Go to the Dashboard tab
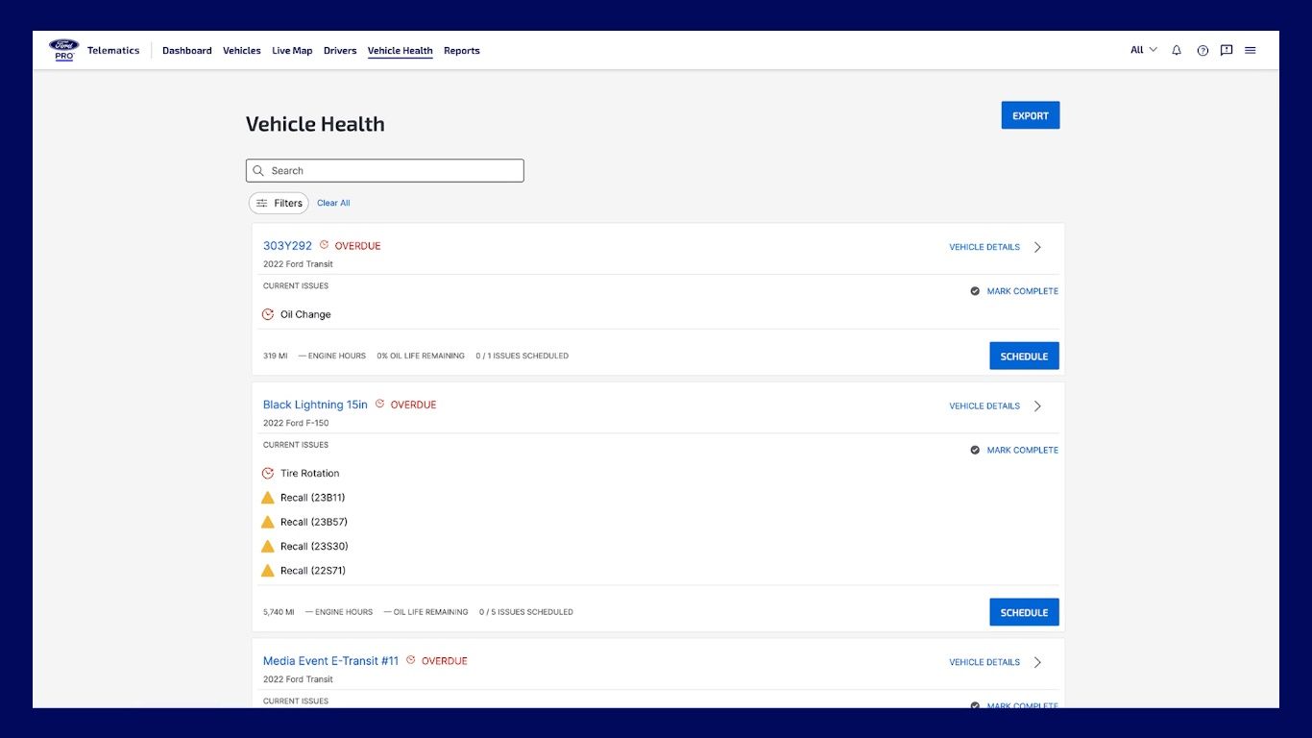This screenshot has height=738, width=1312. (187, 51)
